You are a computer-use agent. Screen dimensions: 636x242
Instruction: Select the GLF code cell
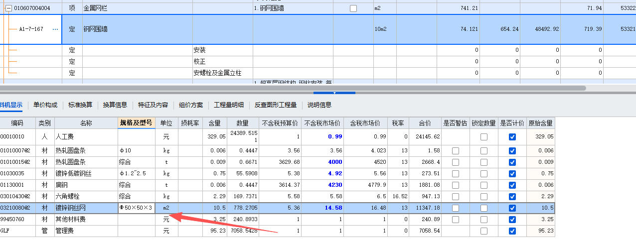17,231
